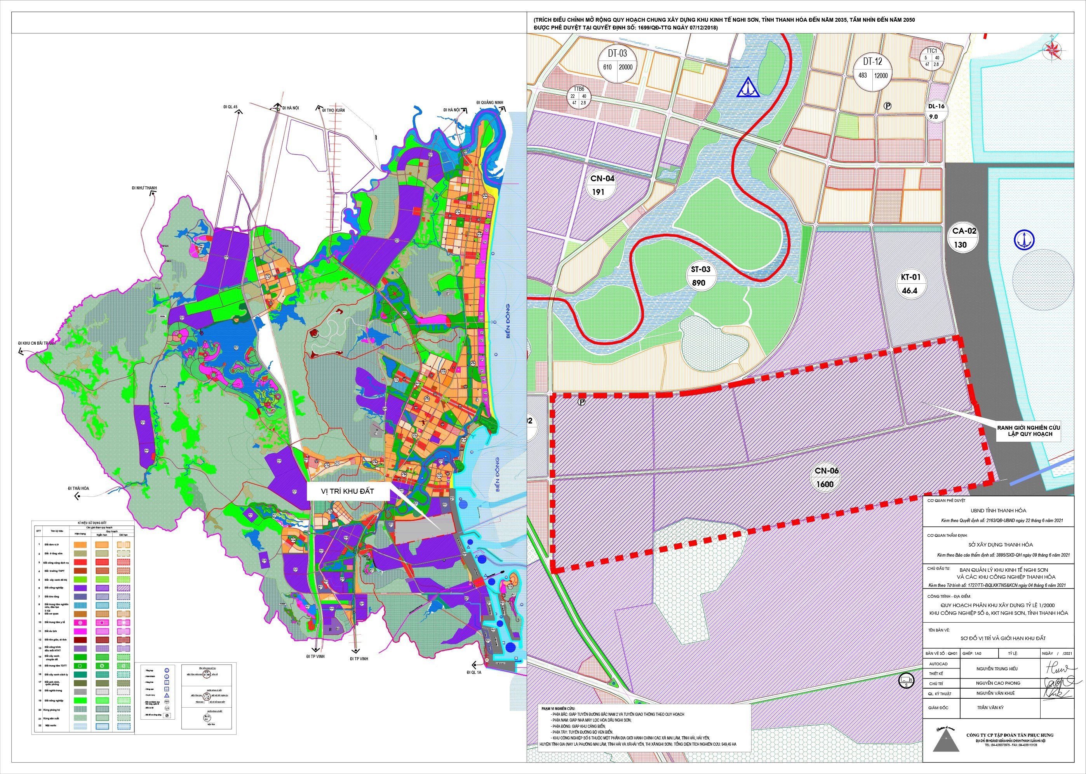The width and height of the screenshot is (1086, 774).
Task: Click the blue circle anchor symbol in sea
Action: [1023, 239]
